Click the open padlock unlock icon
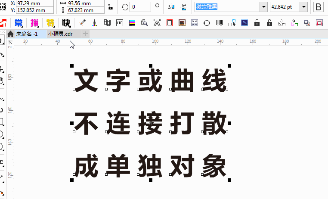 [x=269, y=23]
